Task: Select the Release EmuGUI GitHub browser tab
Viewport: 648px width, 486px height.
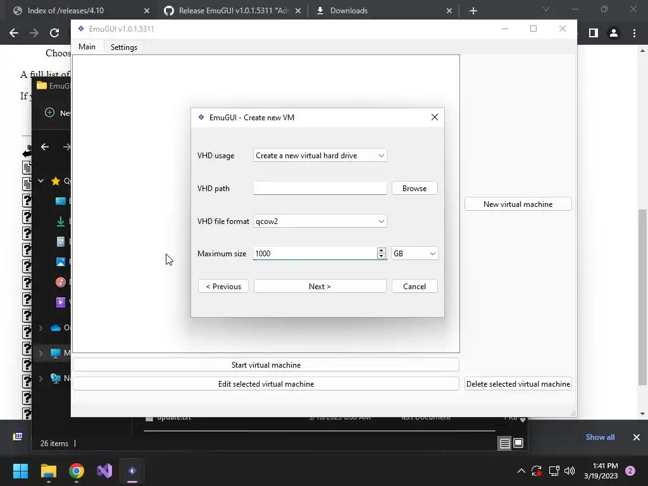Action: click(x=233, y=11)
